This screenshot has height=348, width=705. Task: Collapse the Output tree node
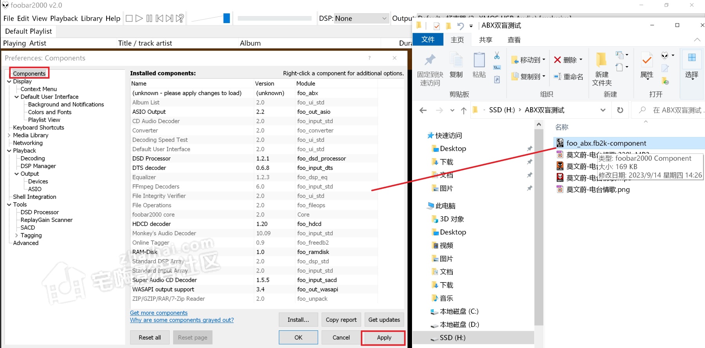click(16, 174)
